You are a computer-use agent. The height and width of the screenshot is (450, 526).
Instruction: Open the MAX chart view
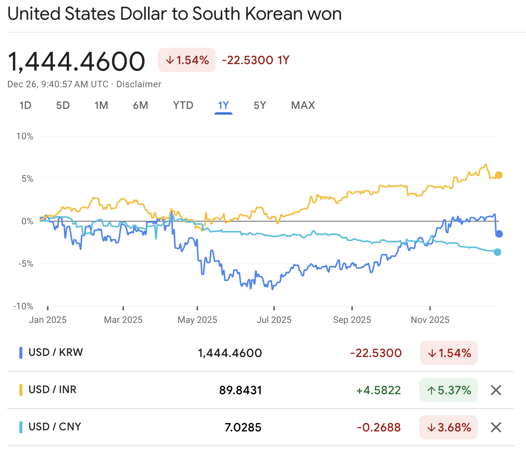click(x=302, y=105)
